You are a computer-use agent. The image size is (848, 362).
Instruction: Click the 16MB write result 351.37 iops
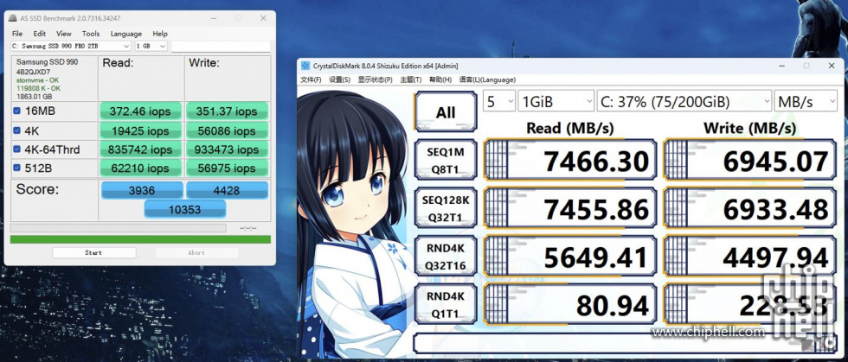click(227, 111)
